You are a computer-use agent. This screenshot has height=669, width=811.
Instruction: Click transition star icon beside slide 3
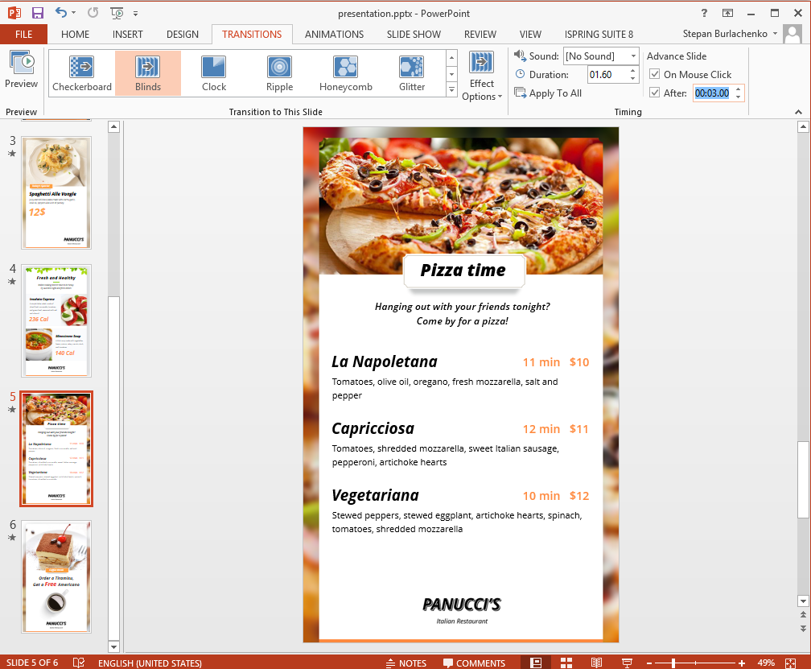(12, 154)
